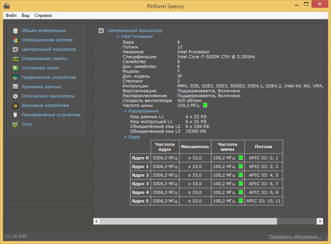The height and width of the screenshot is (244, 331).
Task: Click the Оперативная память RAM icon
Action: pos(15,59)
